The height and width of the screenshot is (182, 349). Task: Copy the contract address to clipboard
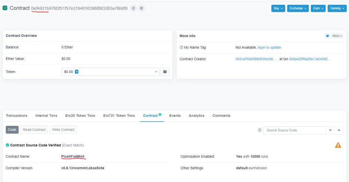133,8
